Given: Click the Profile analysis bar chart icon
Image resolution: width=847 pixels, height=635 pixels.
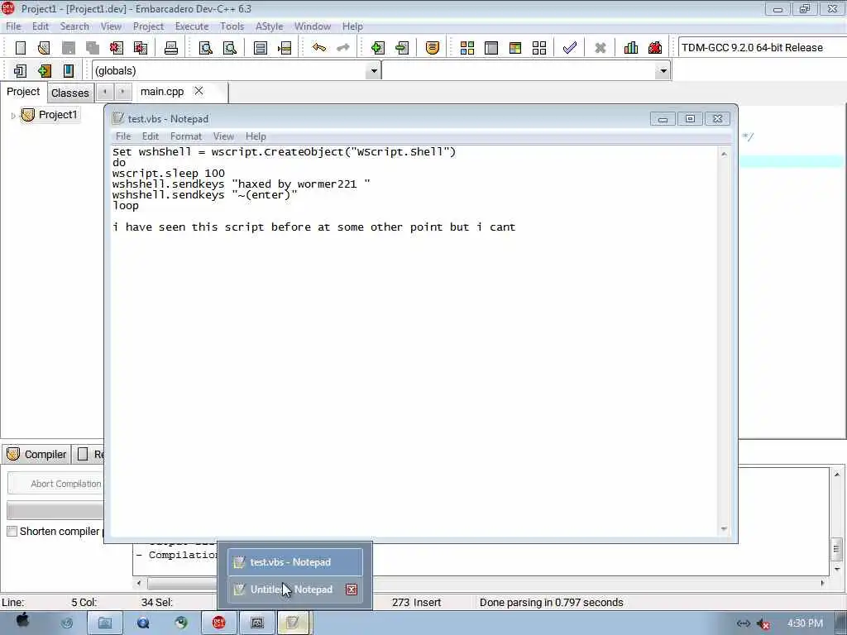Looking at the screenshot, I should [631, 48].
